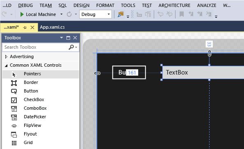
Task: Open the bookmark toolbar overflow options
Action: point(216,16)
